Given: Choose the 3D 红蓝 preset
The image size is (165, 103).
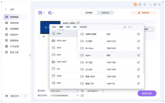Looking at the screenshot, I should pos(110,62).
